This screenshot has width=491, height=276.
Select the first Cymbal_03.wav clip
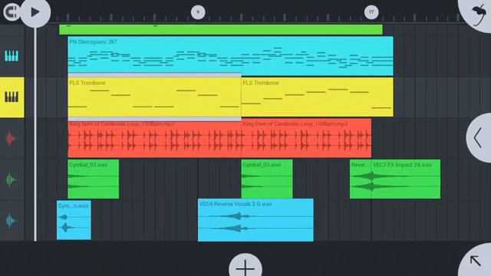(94, 179)
